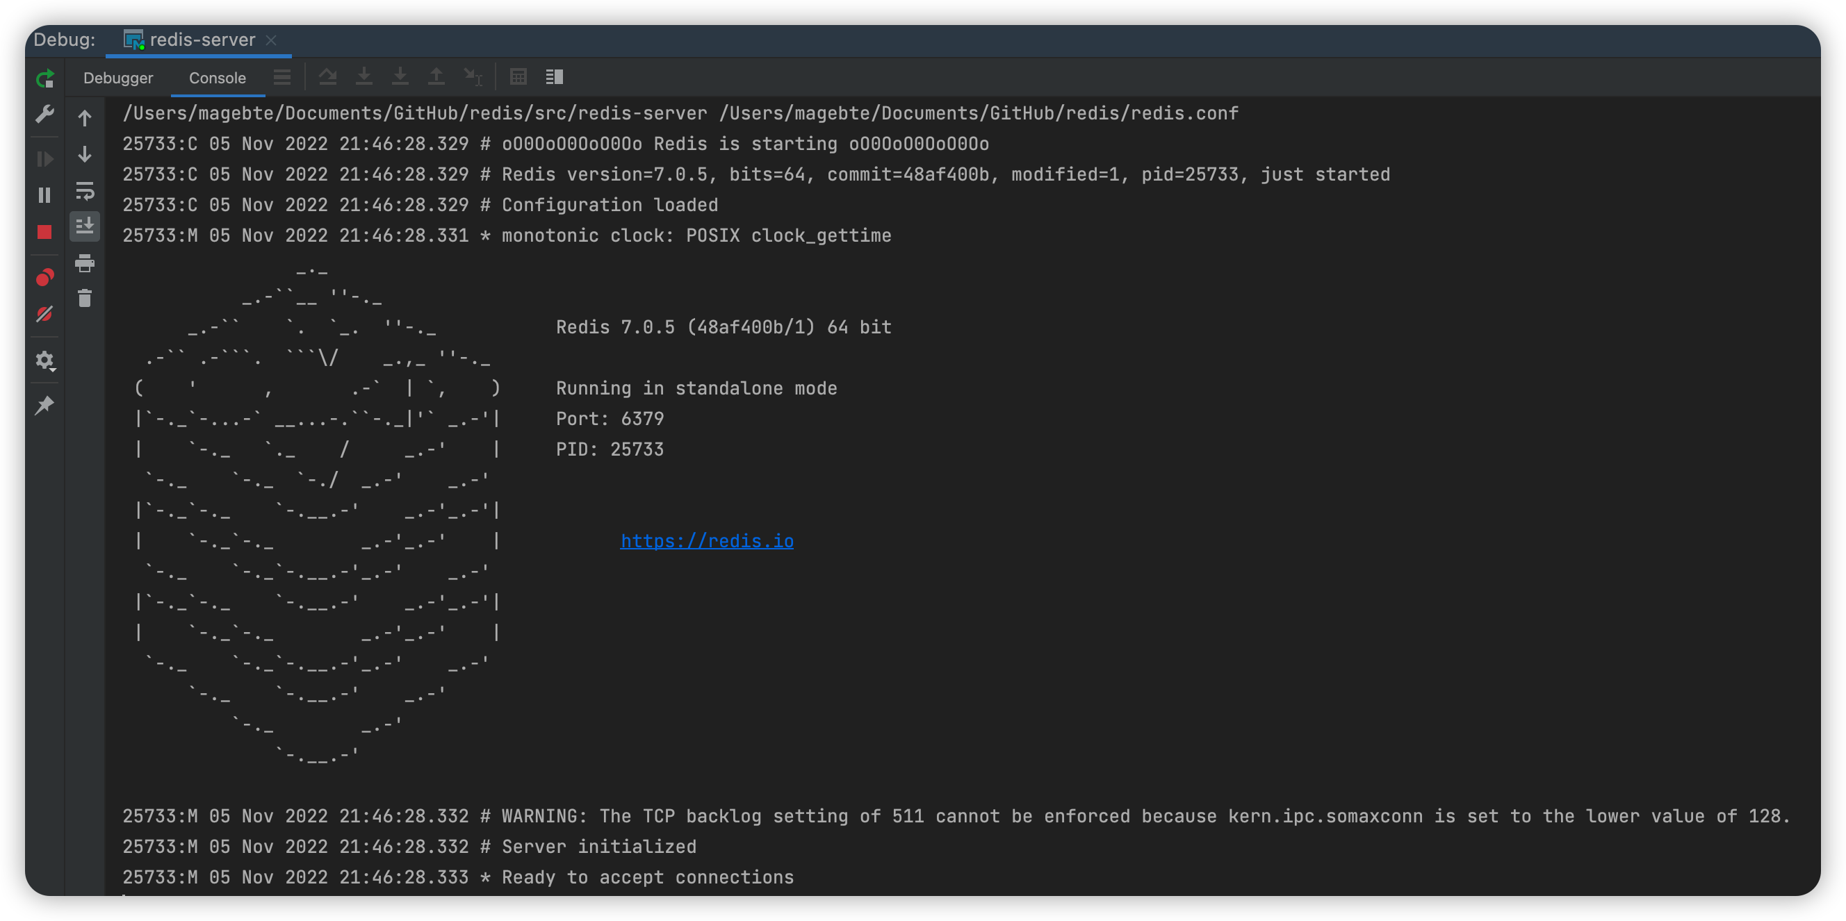Screen dimensions: 1846x921
Task: Click the 'Port: 6379' text
Action: [x=610, y=418]
